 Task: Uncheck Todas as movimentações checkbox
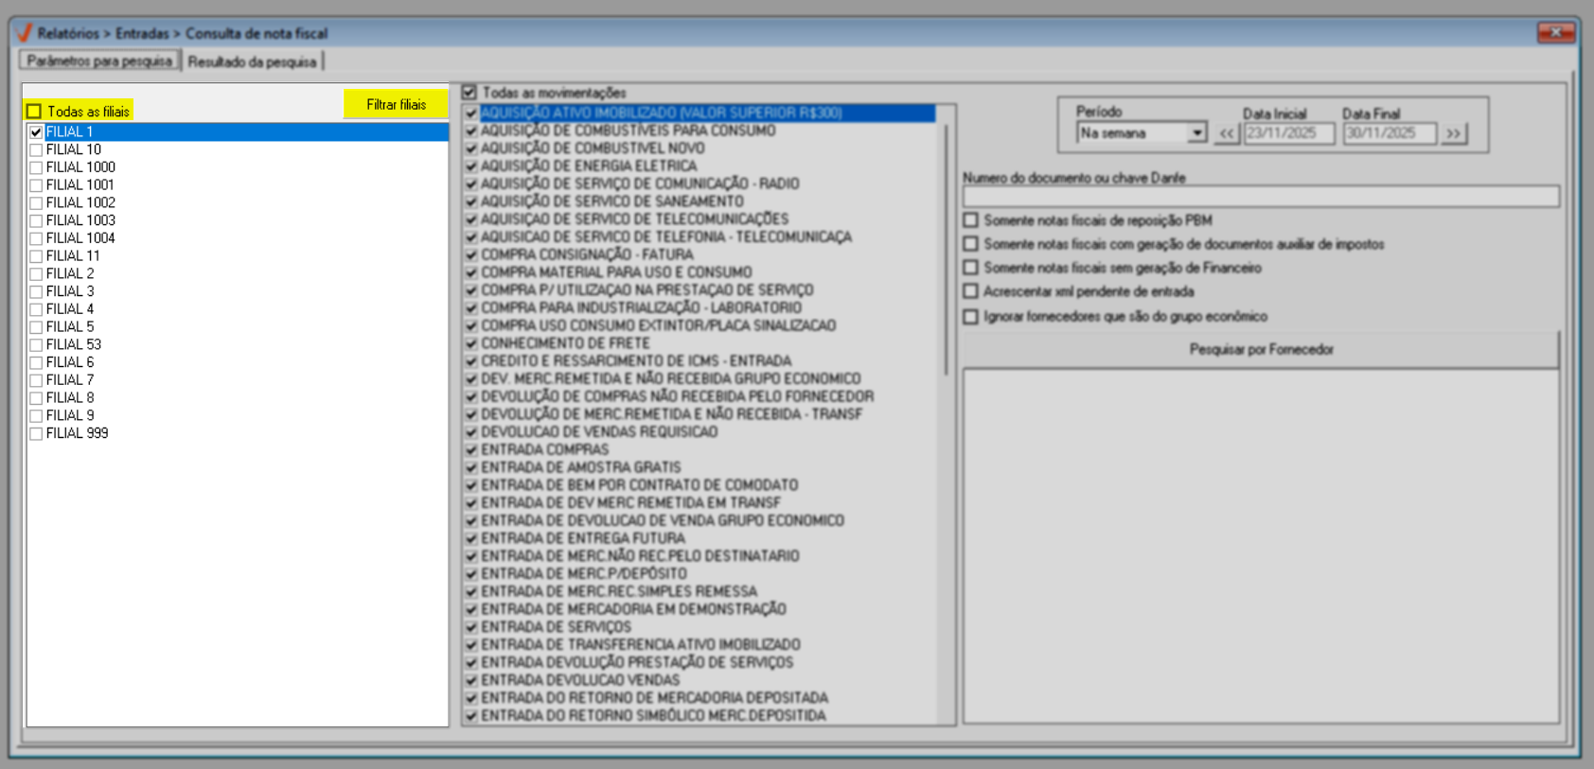469,93
